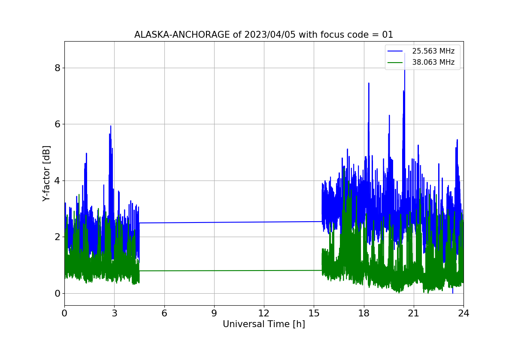
Task: Click y-axis tick label 2
Action: coord(57,237)
